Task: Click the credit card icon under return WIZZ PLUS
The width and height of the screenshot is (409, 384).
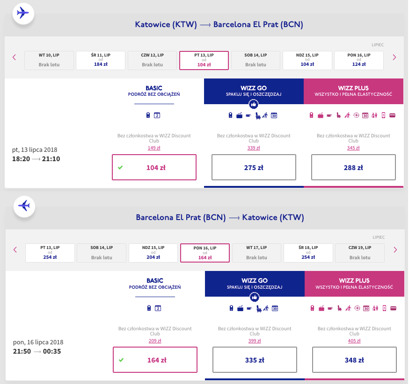Action: [394, 308]
